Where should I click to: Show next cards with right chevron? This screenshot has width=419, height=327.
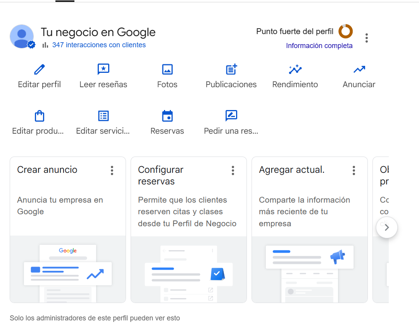point(386,228)
